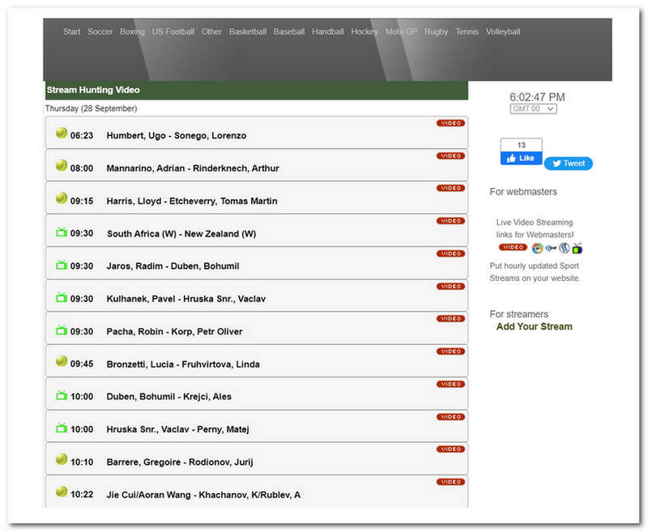Click the green TV icon in the webmasters section
The image size is (648, 532).
tap(578, 249)
